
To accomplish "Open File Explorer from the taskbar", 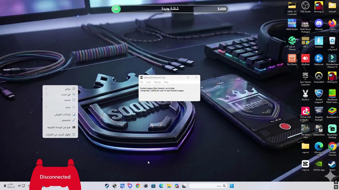I will tap(169, 186).
